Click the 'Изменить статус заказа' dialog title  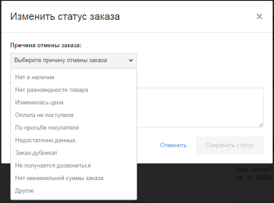(65, 17)
